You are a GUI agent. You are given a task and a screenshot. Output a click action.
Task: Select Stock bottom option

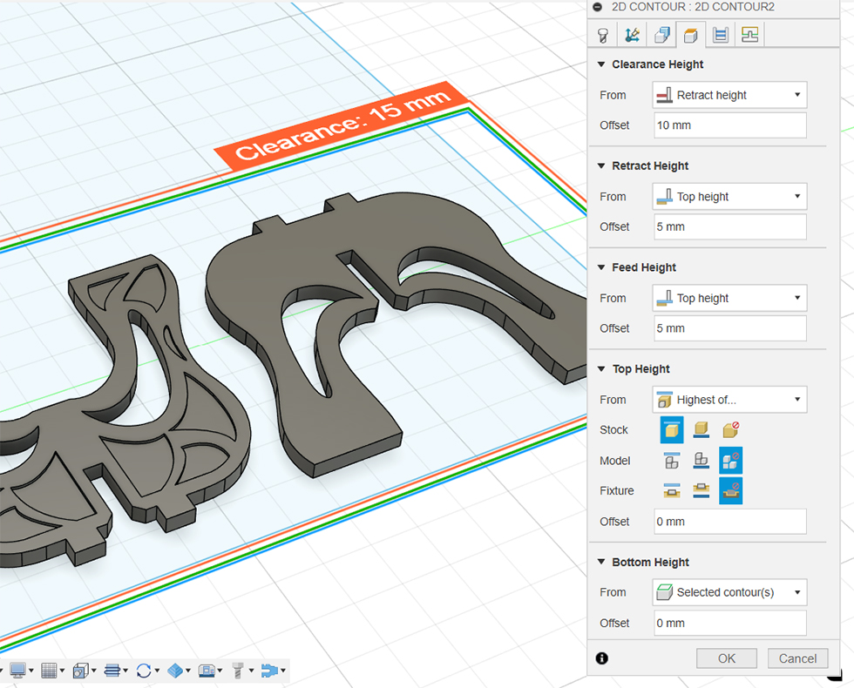701,430
